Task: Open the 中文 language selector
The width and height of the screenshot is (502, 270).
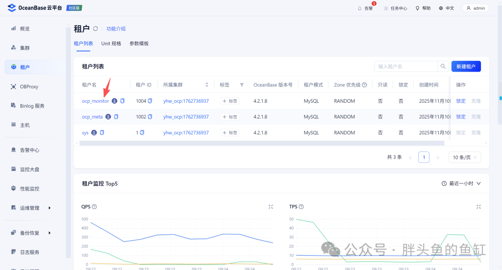Action: 446,8
